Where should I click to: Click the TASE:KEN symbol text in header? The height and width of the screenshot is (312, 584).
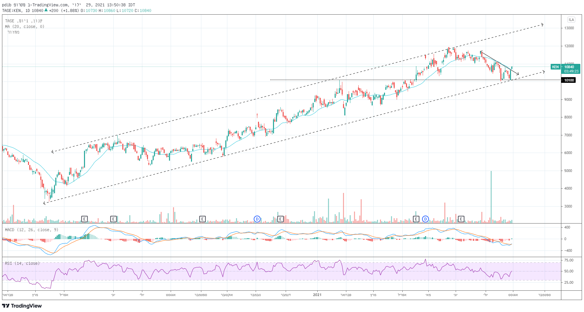click(12, 11)
